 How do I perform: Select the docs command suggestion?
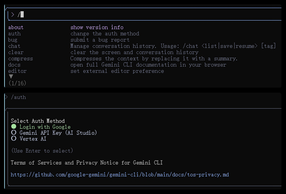[x=14, y=65]
